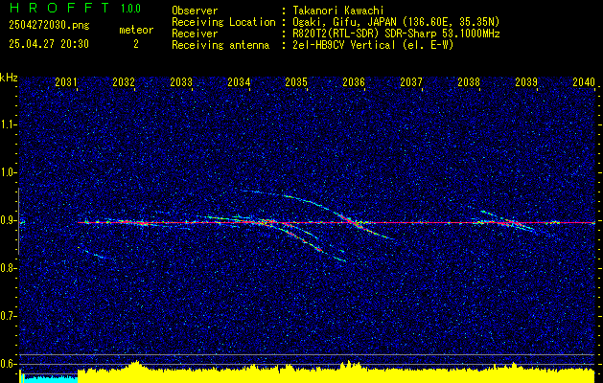Image resolution: width=603 pixels, height=383 pixels.
Task: Click the cyan bar at bottom left
Action: click(49, 379)
